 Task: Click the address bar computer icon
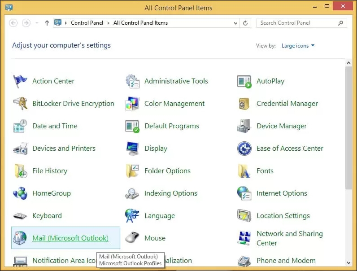tap(58, 23)
